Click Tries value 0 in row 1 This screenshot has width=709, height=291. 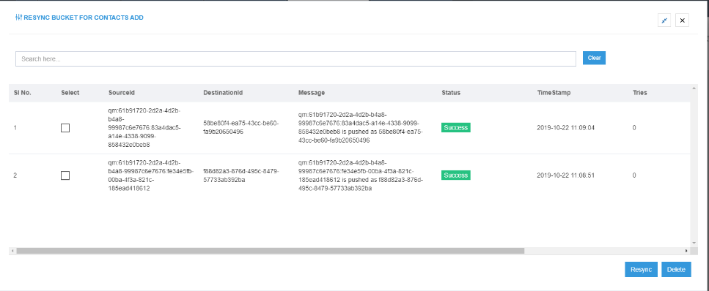pyautogui.click(x=634, y=128)
